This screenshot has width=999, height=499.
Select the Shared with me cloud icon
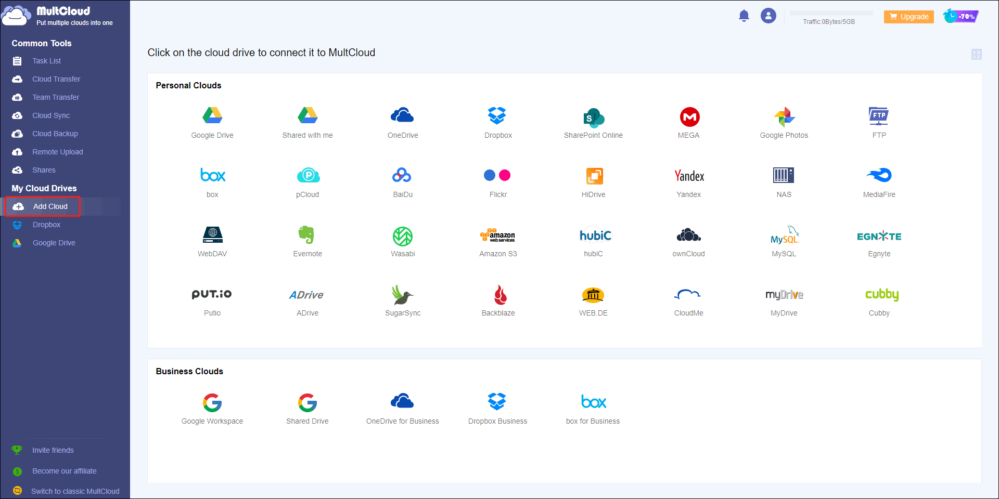[308, 115]
